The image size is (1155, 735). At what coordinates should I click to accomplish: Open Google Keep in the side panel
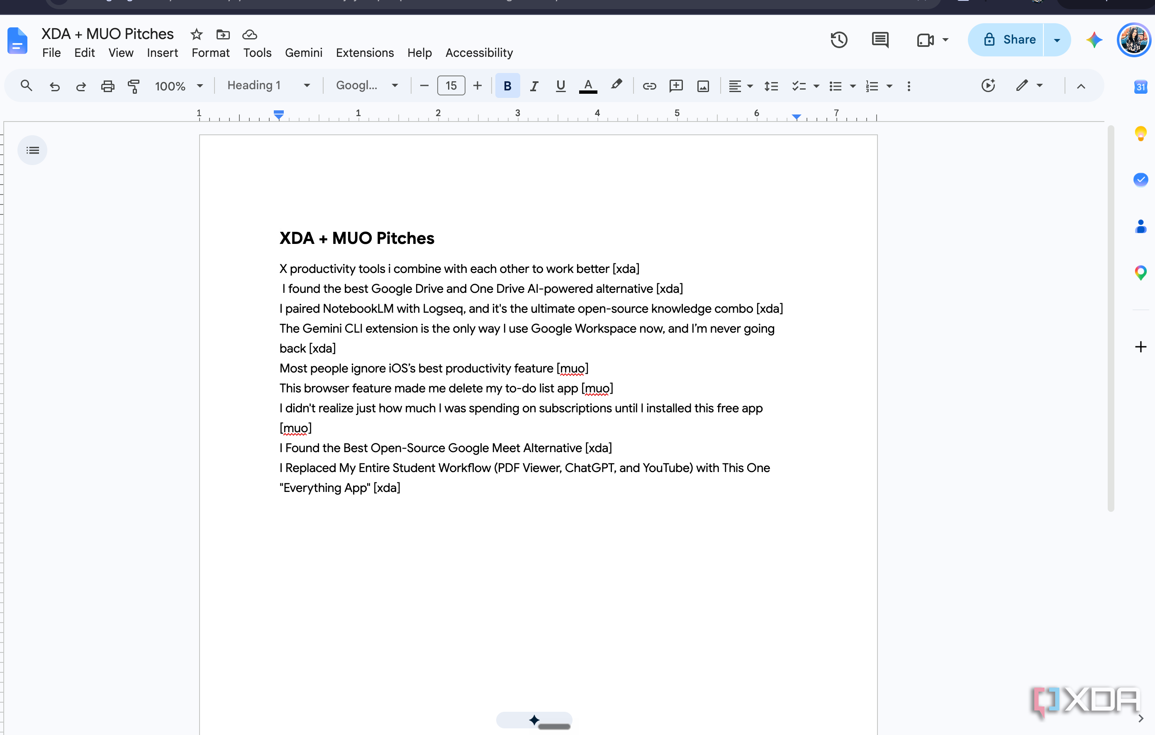1140,133
